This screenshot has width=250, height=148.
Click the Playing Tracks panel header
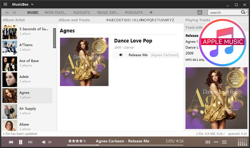198,20
